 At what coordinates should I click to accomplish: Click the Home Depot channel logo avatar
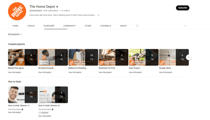click(x=17, y=11)
